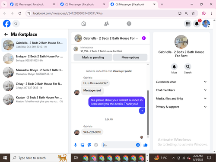
Task: Open browser zoom magnifier in address bar
Action: pyautogui.click(x=186, y=13)
